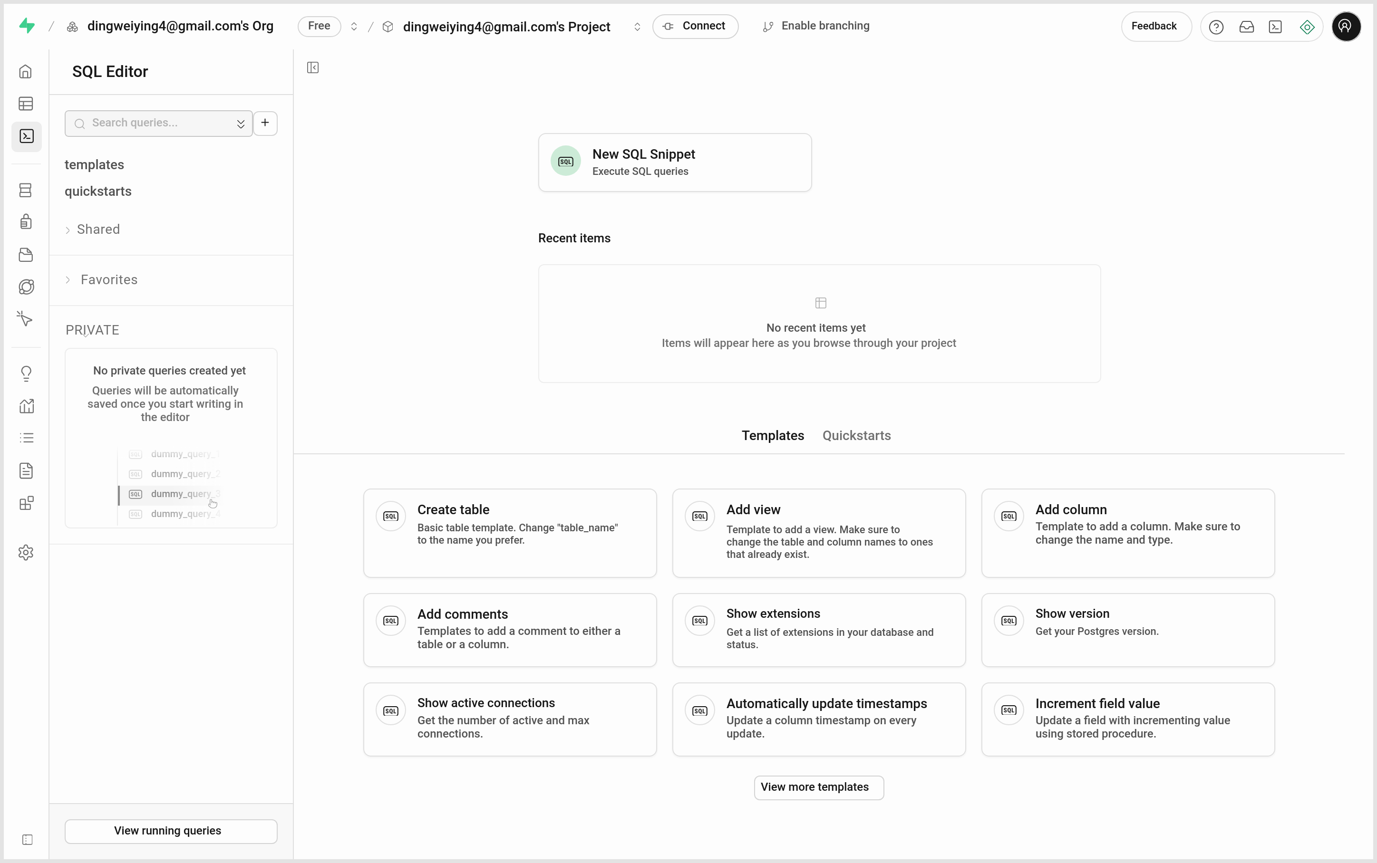
Task: Open the API Docs document icon
Action: click(x=25, y=470)
